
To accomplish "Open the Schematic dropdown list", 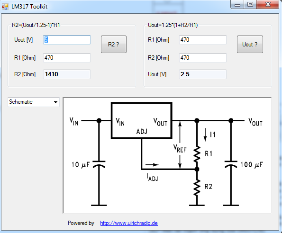I will click(34, 102).
